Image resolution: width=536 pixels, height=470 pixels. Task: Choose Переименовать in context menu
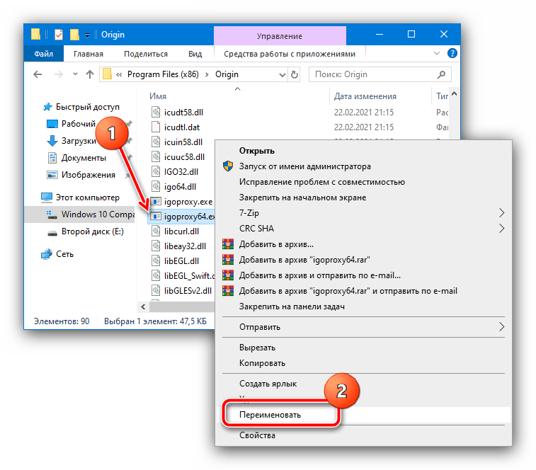[363, 415]
